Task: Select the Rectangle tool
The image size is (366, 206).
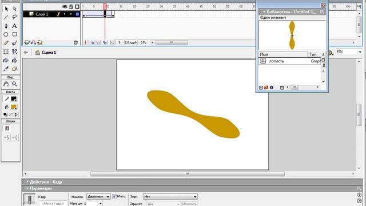Action: coord(15,34)
